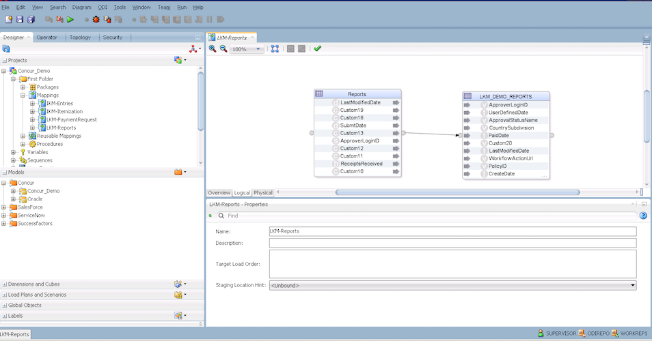Image resolution: width=652 pixels, height=341 pixels.
Task: Open the File menu
Action: (5, 7)
